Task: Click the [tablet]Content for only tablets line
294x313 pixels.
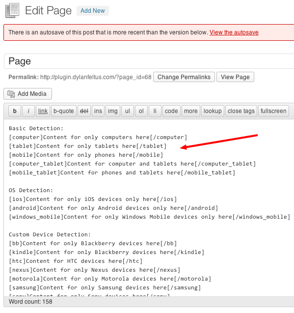Action: coord(87,146)
